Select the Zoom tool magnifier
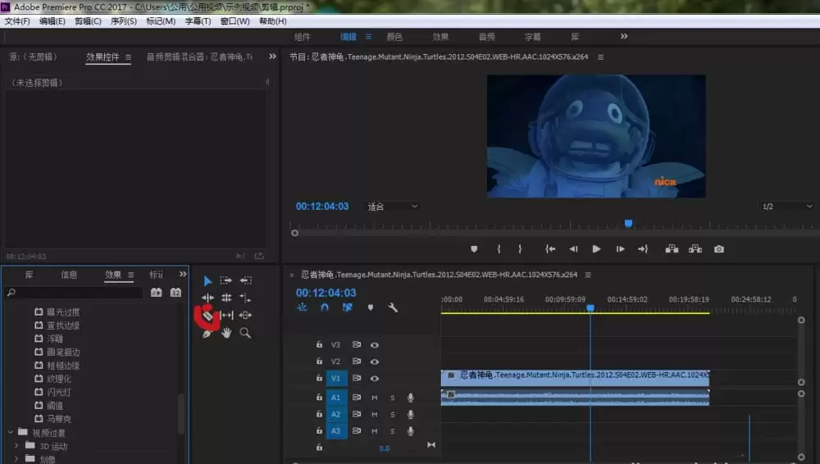This screenshot has height=464, width=820. [245, 333]
